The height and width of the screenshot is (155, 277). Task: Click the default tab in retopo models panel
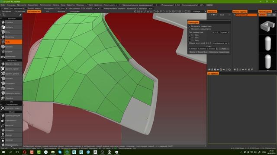tap(263, 15)
